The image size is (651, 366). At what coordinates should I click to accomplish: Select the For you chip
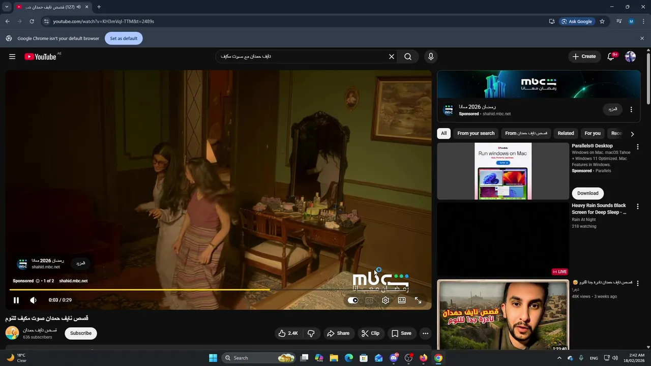[593, 133]
